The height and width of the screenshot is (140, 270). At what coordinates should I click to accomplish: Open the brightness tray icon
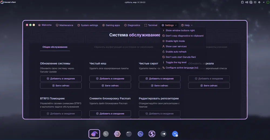coord(259,2)
